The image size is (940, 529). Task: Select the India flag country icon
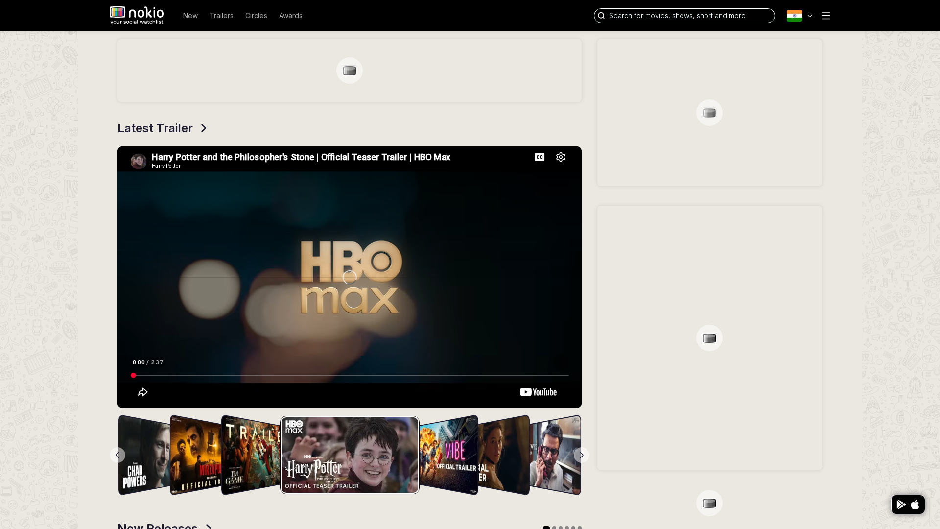794,16
